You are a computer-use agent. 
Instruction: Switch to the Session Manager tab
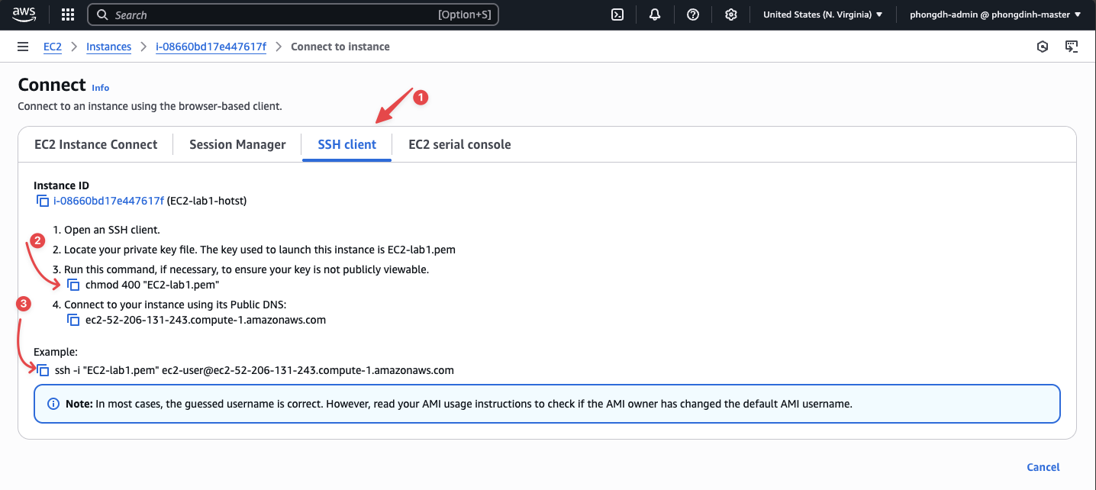coord(237,144)
